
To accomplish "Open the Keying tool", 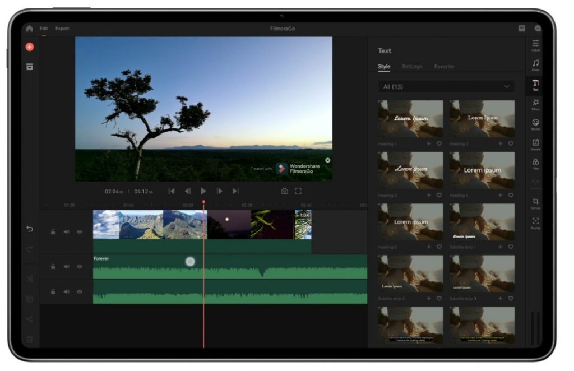I will pos(535,223).
